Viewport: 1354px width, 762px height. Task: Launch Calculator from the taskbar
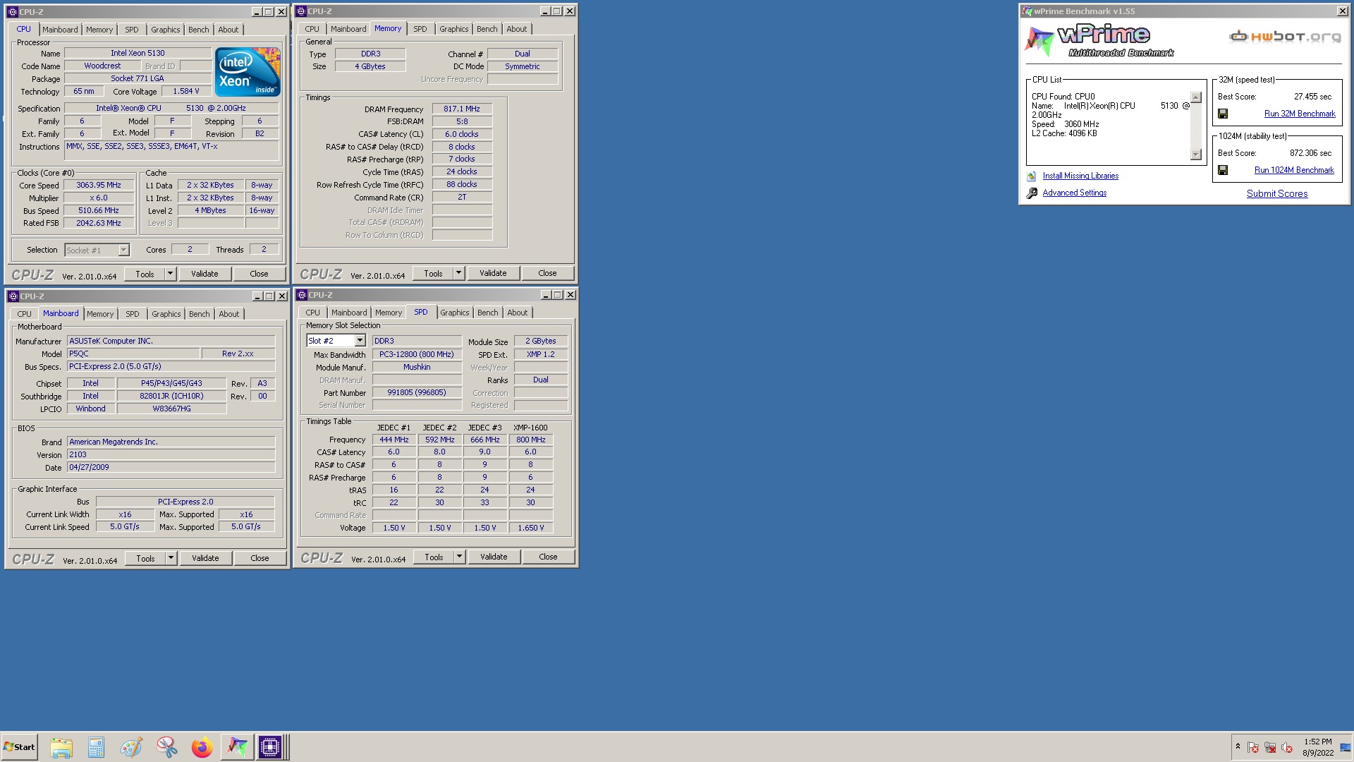(x=96, y=747)
